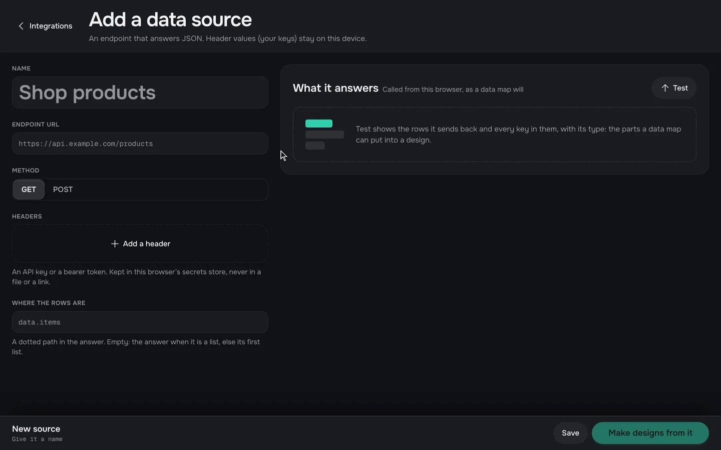
Task: Click the 'A dotted path in the answer' hint
Action: (136, 347)
